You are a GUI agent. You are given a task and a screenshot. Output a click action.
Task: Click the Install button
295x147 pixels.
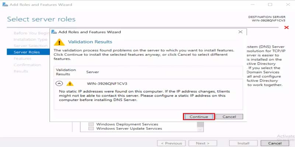(243, 143)
